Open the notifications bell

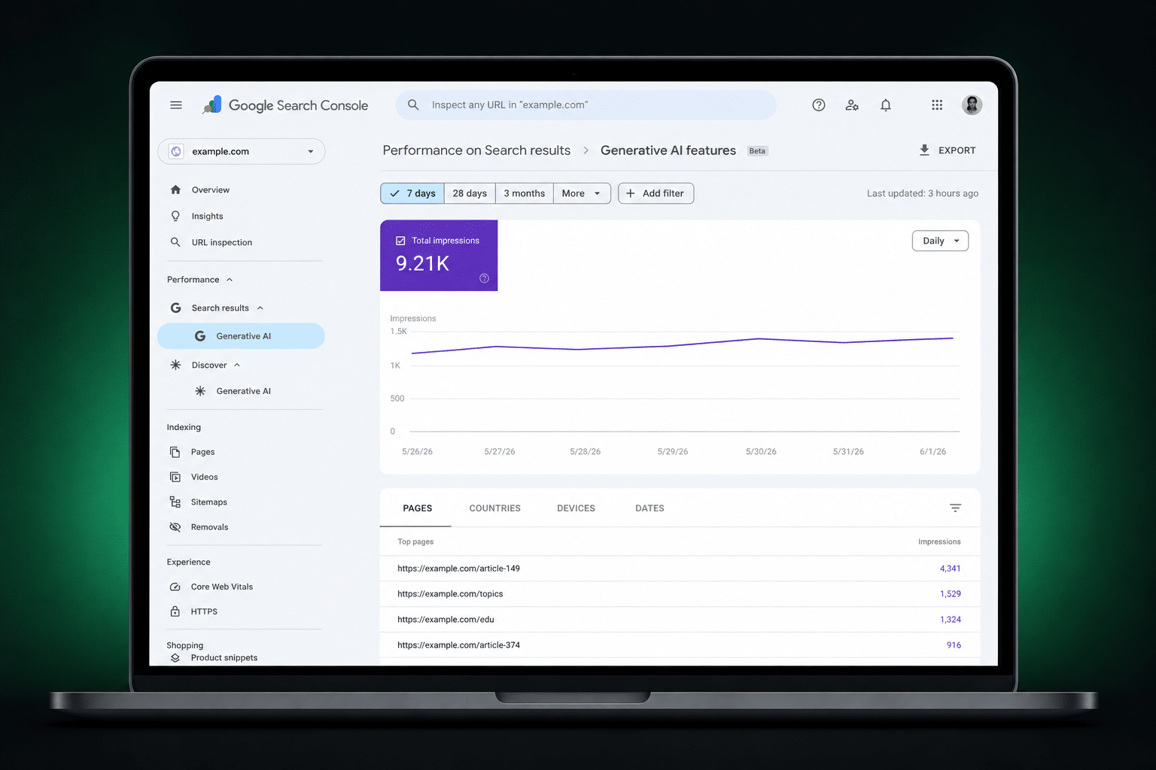886,105
